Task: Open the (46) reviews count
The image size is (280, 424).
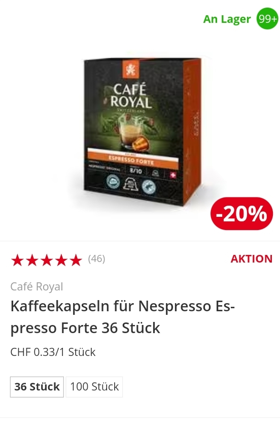Action: click(96, 259)
